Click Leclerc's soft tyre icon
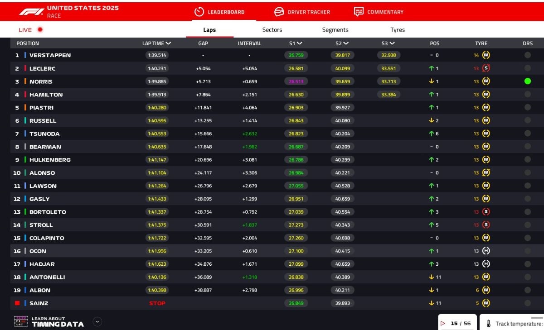The width and height of the screenshot is (544, 330). pos(486,68)
